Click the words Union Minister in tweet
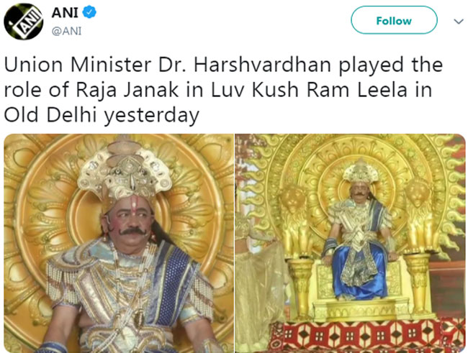 click(78, 65)
